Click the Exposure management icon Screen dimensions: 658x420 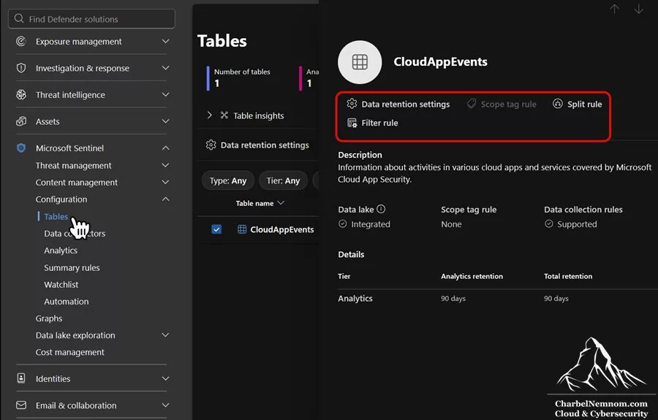coord(21,42)
